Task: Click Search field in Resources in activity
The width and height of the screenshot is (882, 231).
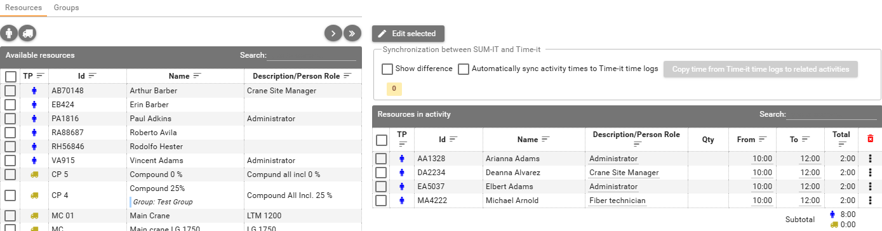Action: tap(831, 114)
